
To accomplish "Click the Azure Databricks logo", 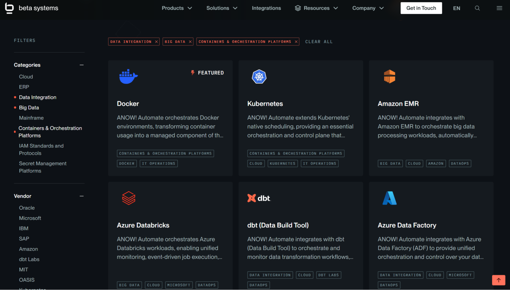I will click(x=129, y=198).
